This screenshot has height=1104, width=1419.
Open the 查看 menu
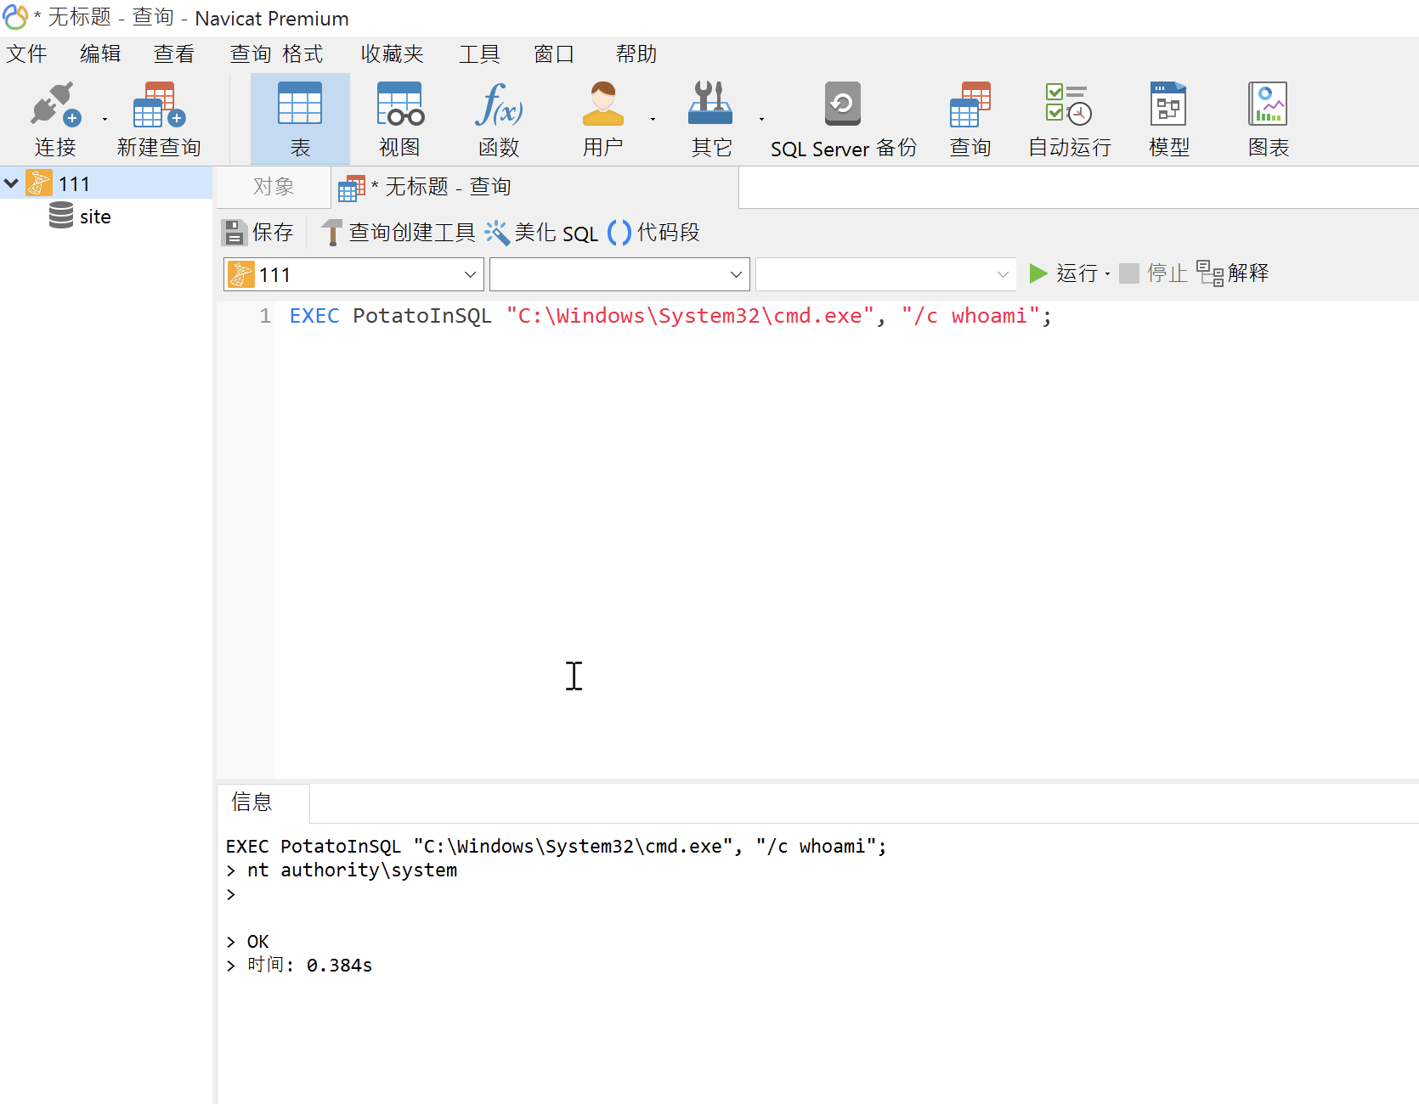click(174, 54)
